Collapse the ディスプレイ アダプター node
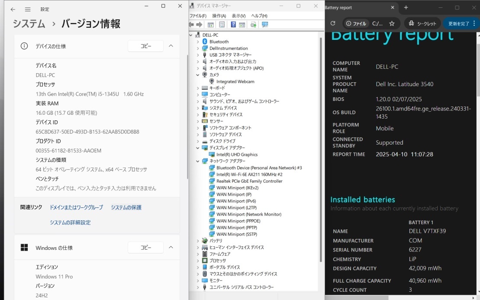Viewport: 480px width, 300px height. [198, 148]
